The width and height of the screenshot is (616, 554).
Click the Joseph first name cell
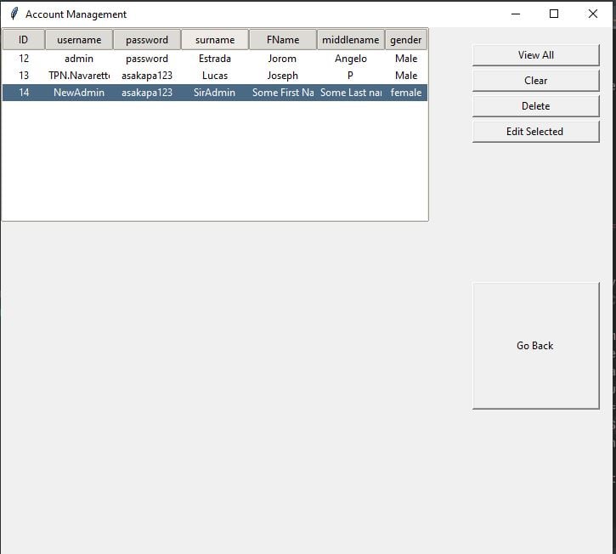(x=283, y=76)
